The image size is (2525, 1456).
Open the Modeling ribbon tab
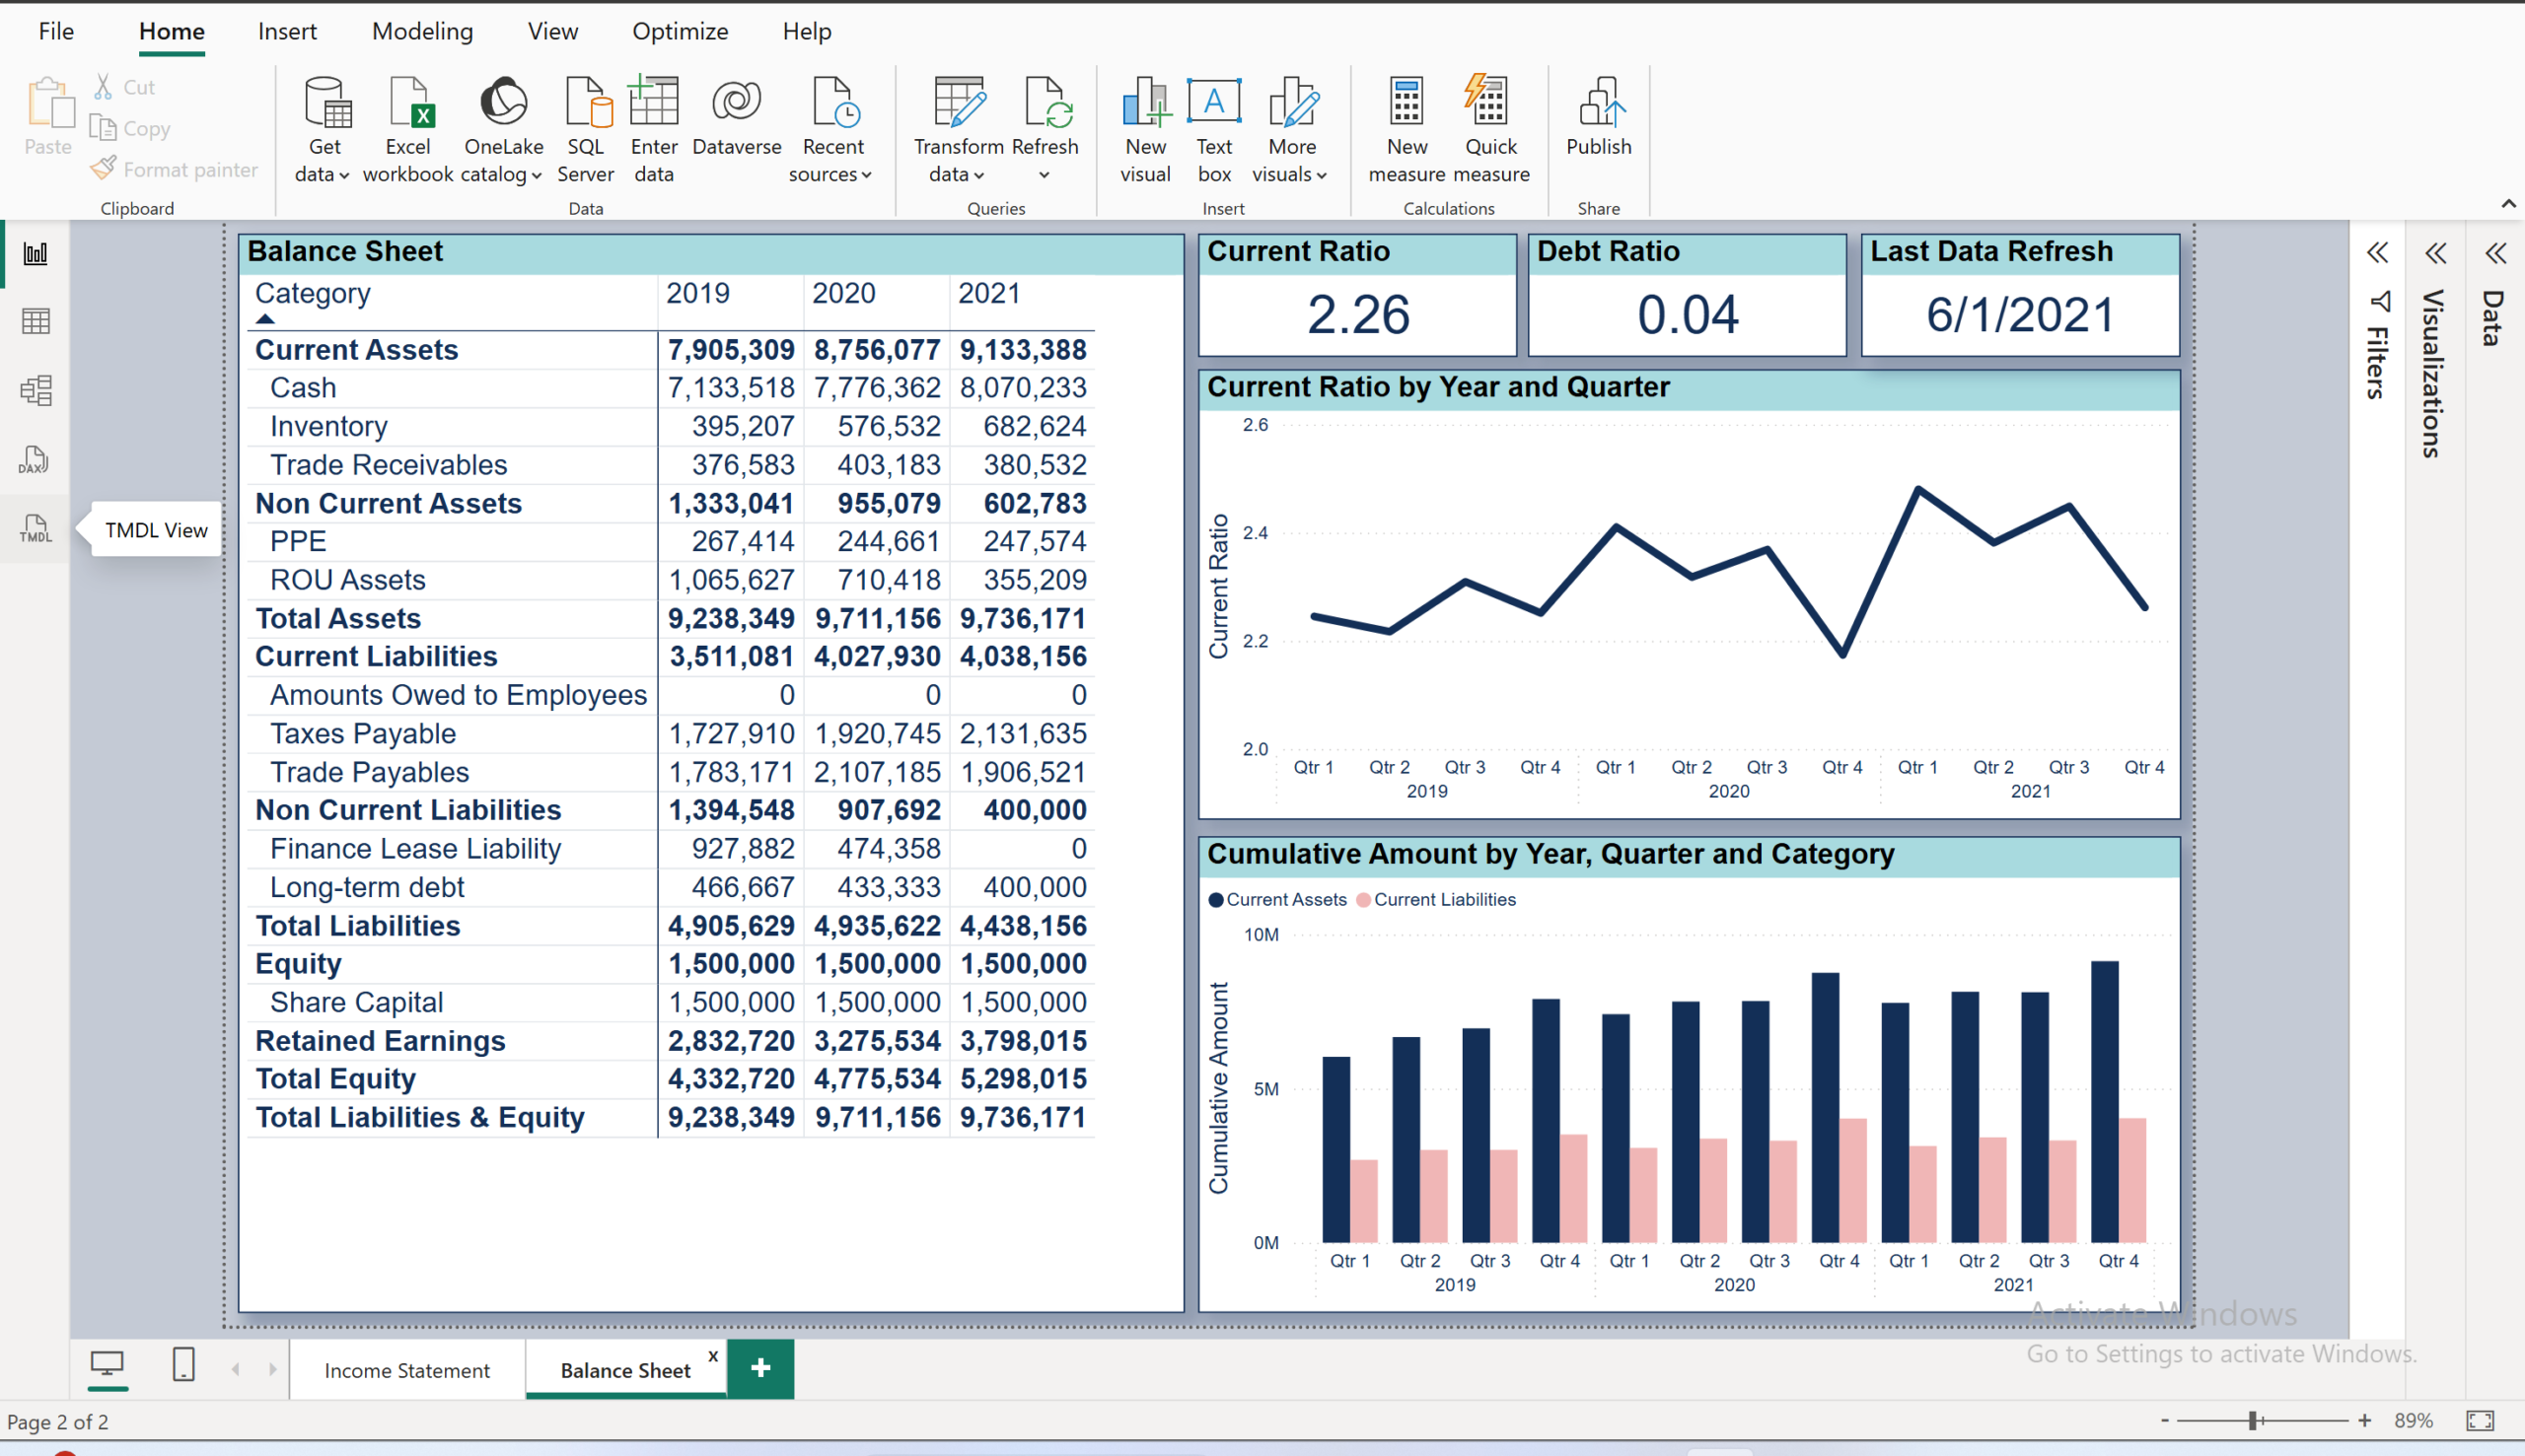421,31
